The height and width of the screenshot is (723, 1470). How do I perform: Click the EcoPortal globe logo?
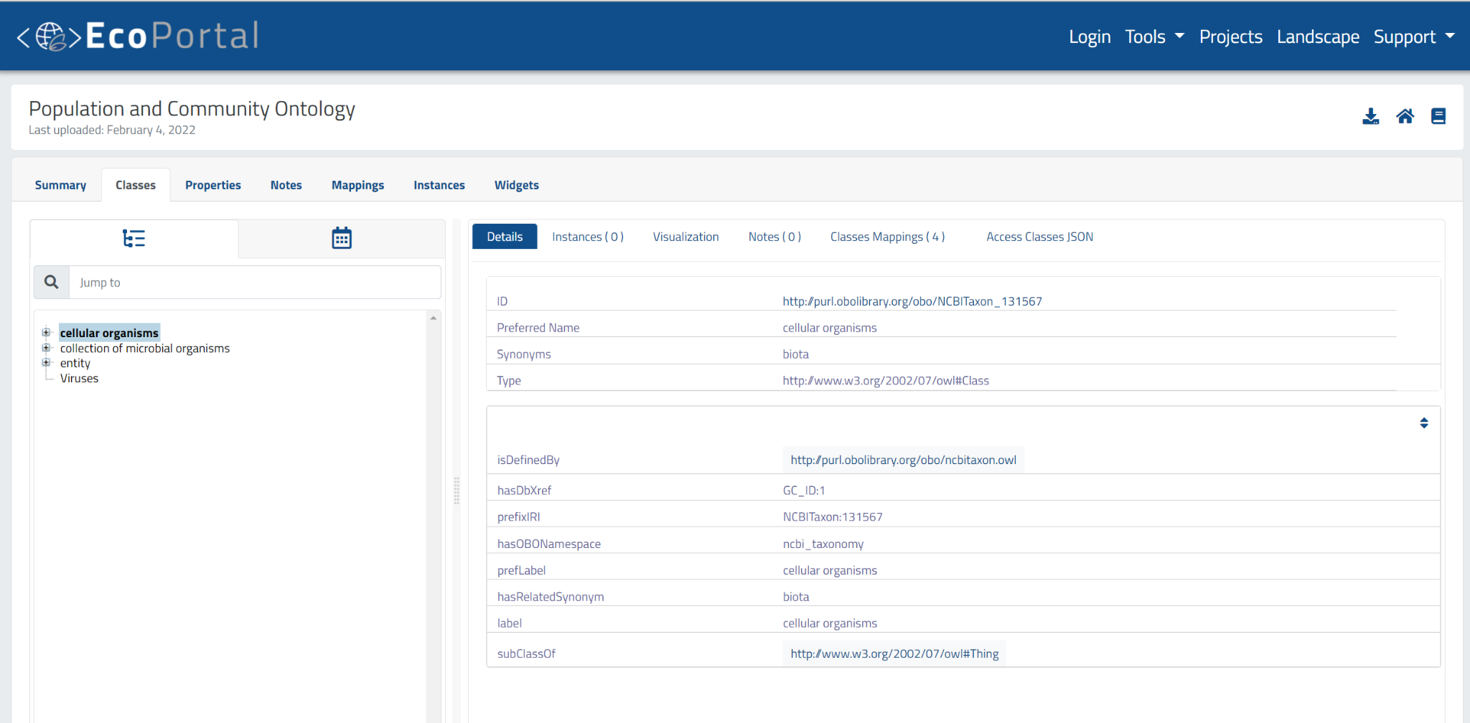49,35
